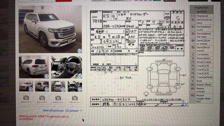Open the auction sheet scan image
Screen dimensions: 224x126
point(137,58)
